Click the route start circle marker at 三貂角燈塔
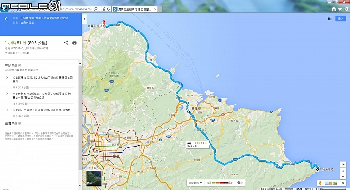 [317, 169]
